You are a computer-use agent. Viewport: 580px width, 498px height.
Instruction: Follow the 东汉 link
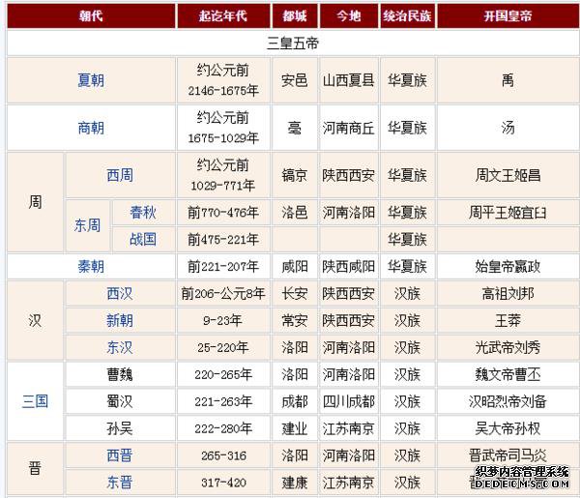point(120,347)
